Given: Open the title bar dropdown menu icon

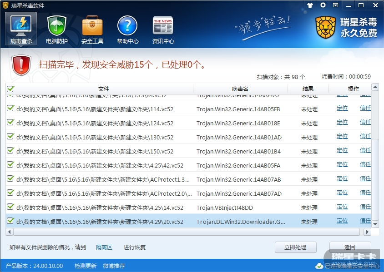Looking at the screenshot, I should click(x=335, y=5).
